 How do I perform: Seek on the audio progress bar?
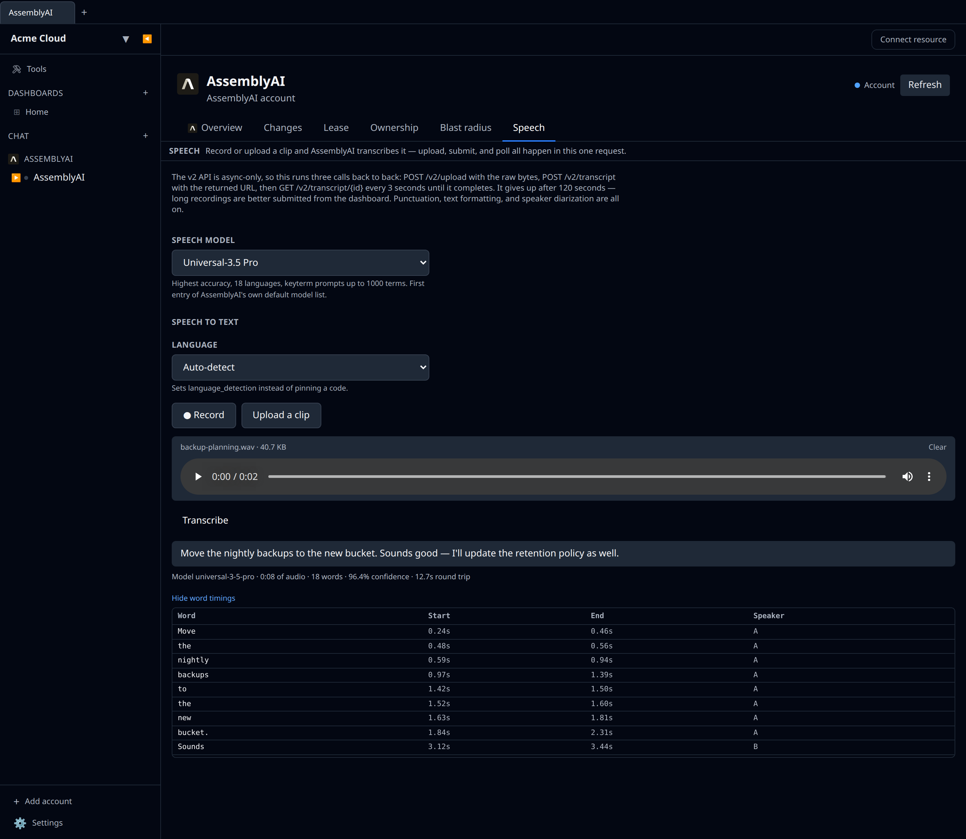click(577, 477)
